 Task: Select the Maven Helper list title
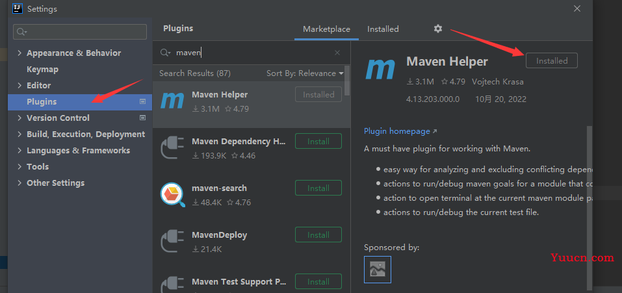tap(220, 94)
